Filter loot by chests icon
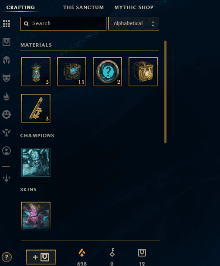220x266 pixels. 6,42
